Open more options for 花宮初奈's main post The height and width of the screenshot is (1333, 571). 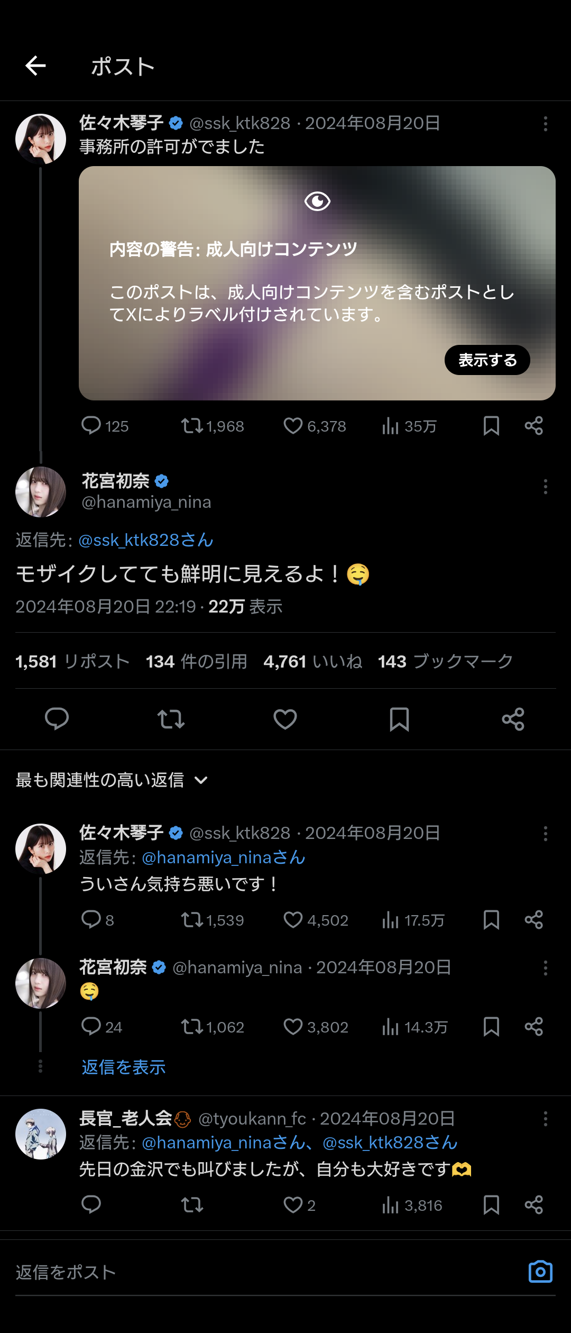(x=545, y=487)
